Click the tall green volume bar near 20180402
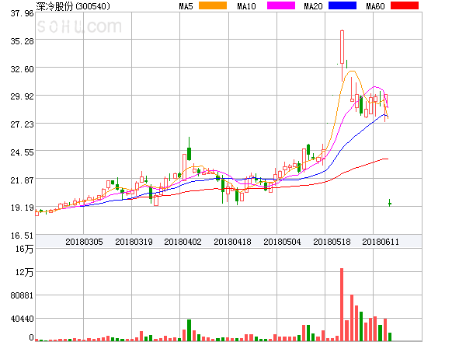 point(189,330)
